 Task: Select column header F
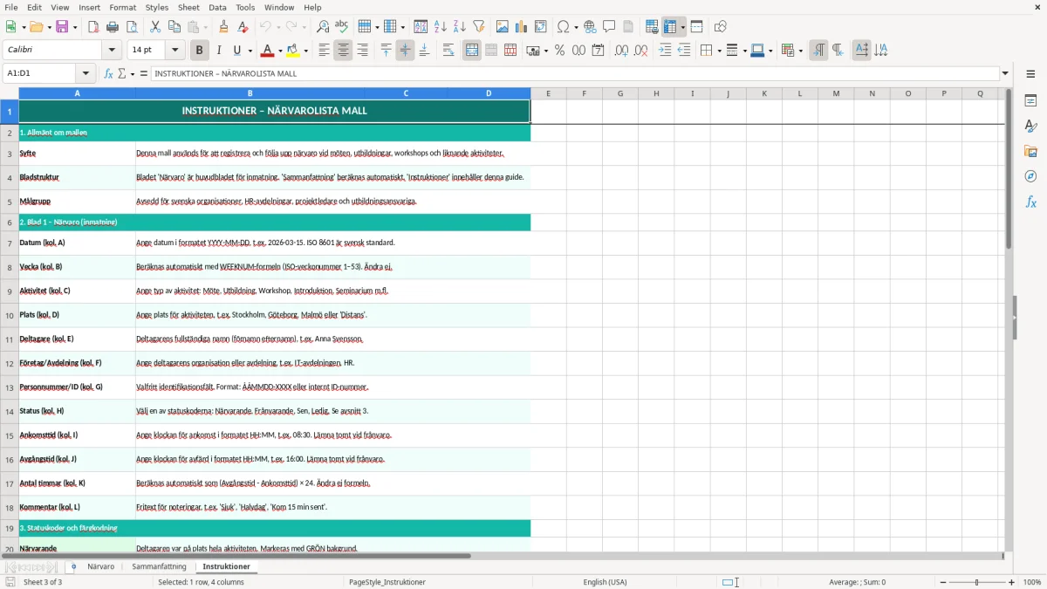585,93
